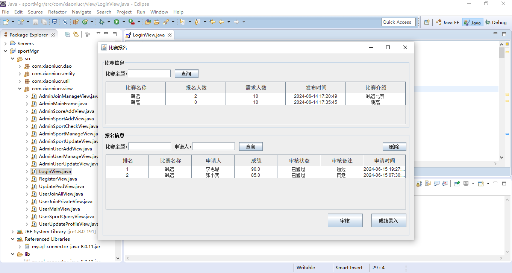The width and height of the screenshot is (512, 273).
Task: Expand the Servers project node
Action: pyautogui.click(x=5, y=44)
